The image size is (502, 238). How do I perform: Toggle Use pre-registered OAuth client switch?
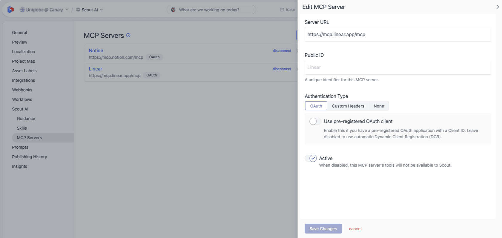(x=315, y=121)
